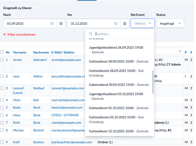Clear the Vor date 31.12.2025
The width and height of the screenshot is (196, 146).
tap(116, 23)
